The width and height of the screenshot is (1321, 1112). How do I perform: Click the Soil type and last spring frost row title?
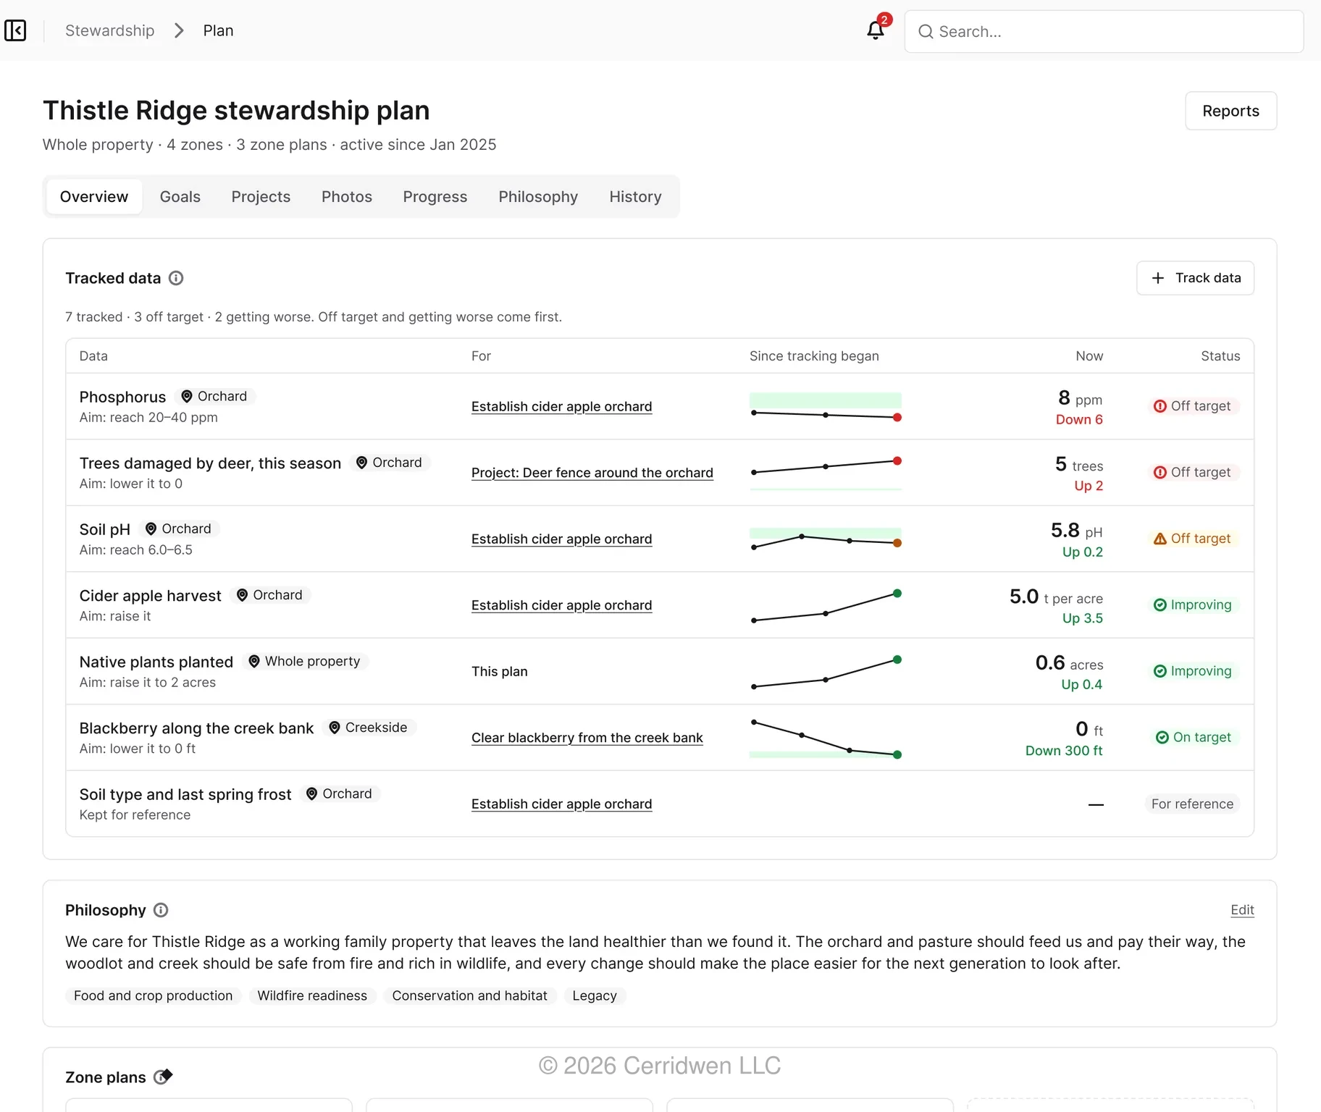point(185,794)
